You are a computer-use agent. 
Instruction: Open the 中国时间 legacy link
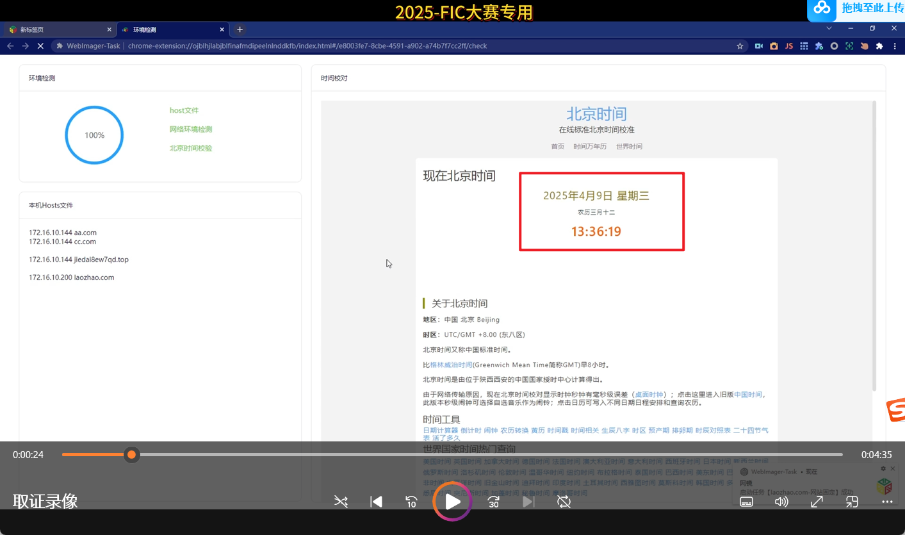pos(748,395)
